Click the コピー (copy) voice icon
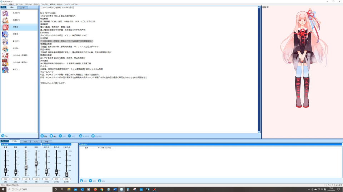Image resolution: width=343 pixels, height=192 pixels. pyautogui.click(x=3, y=136)
